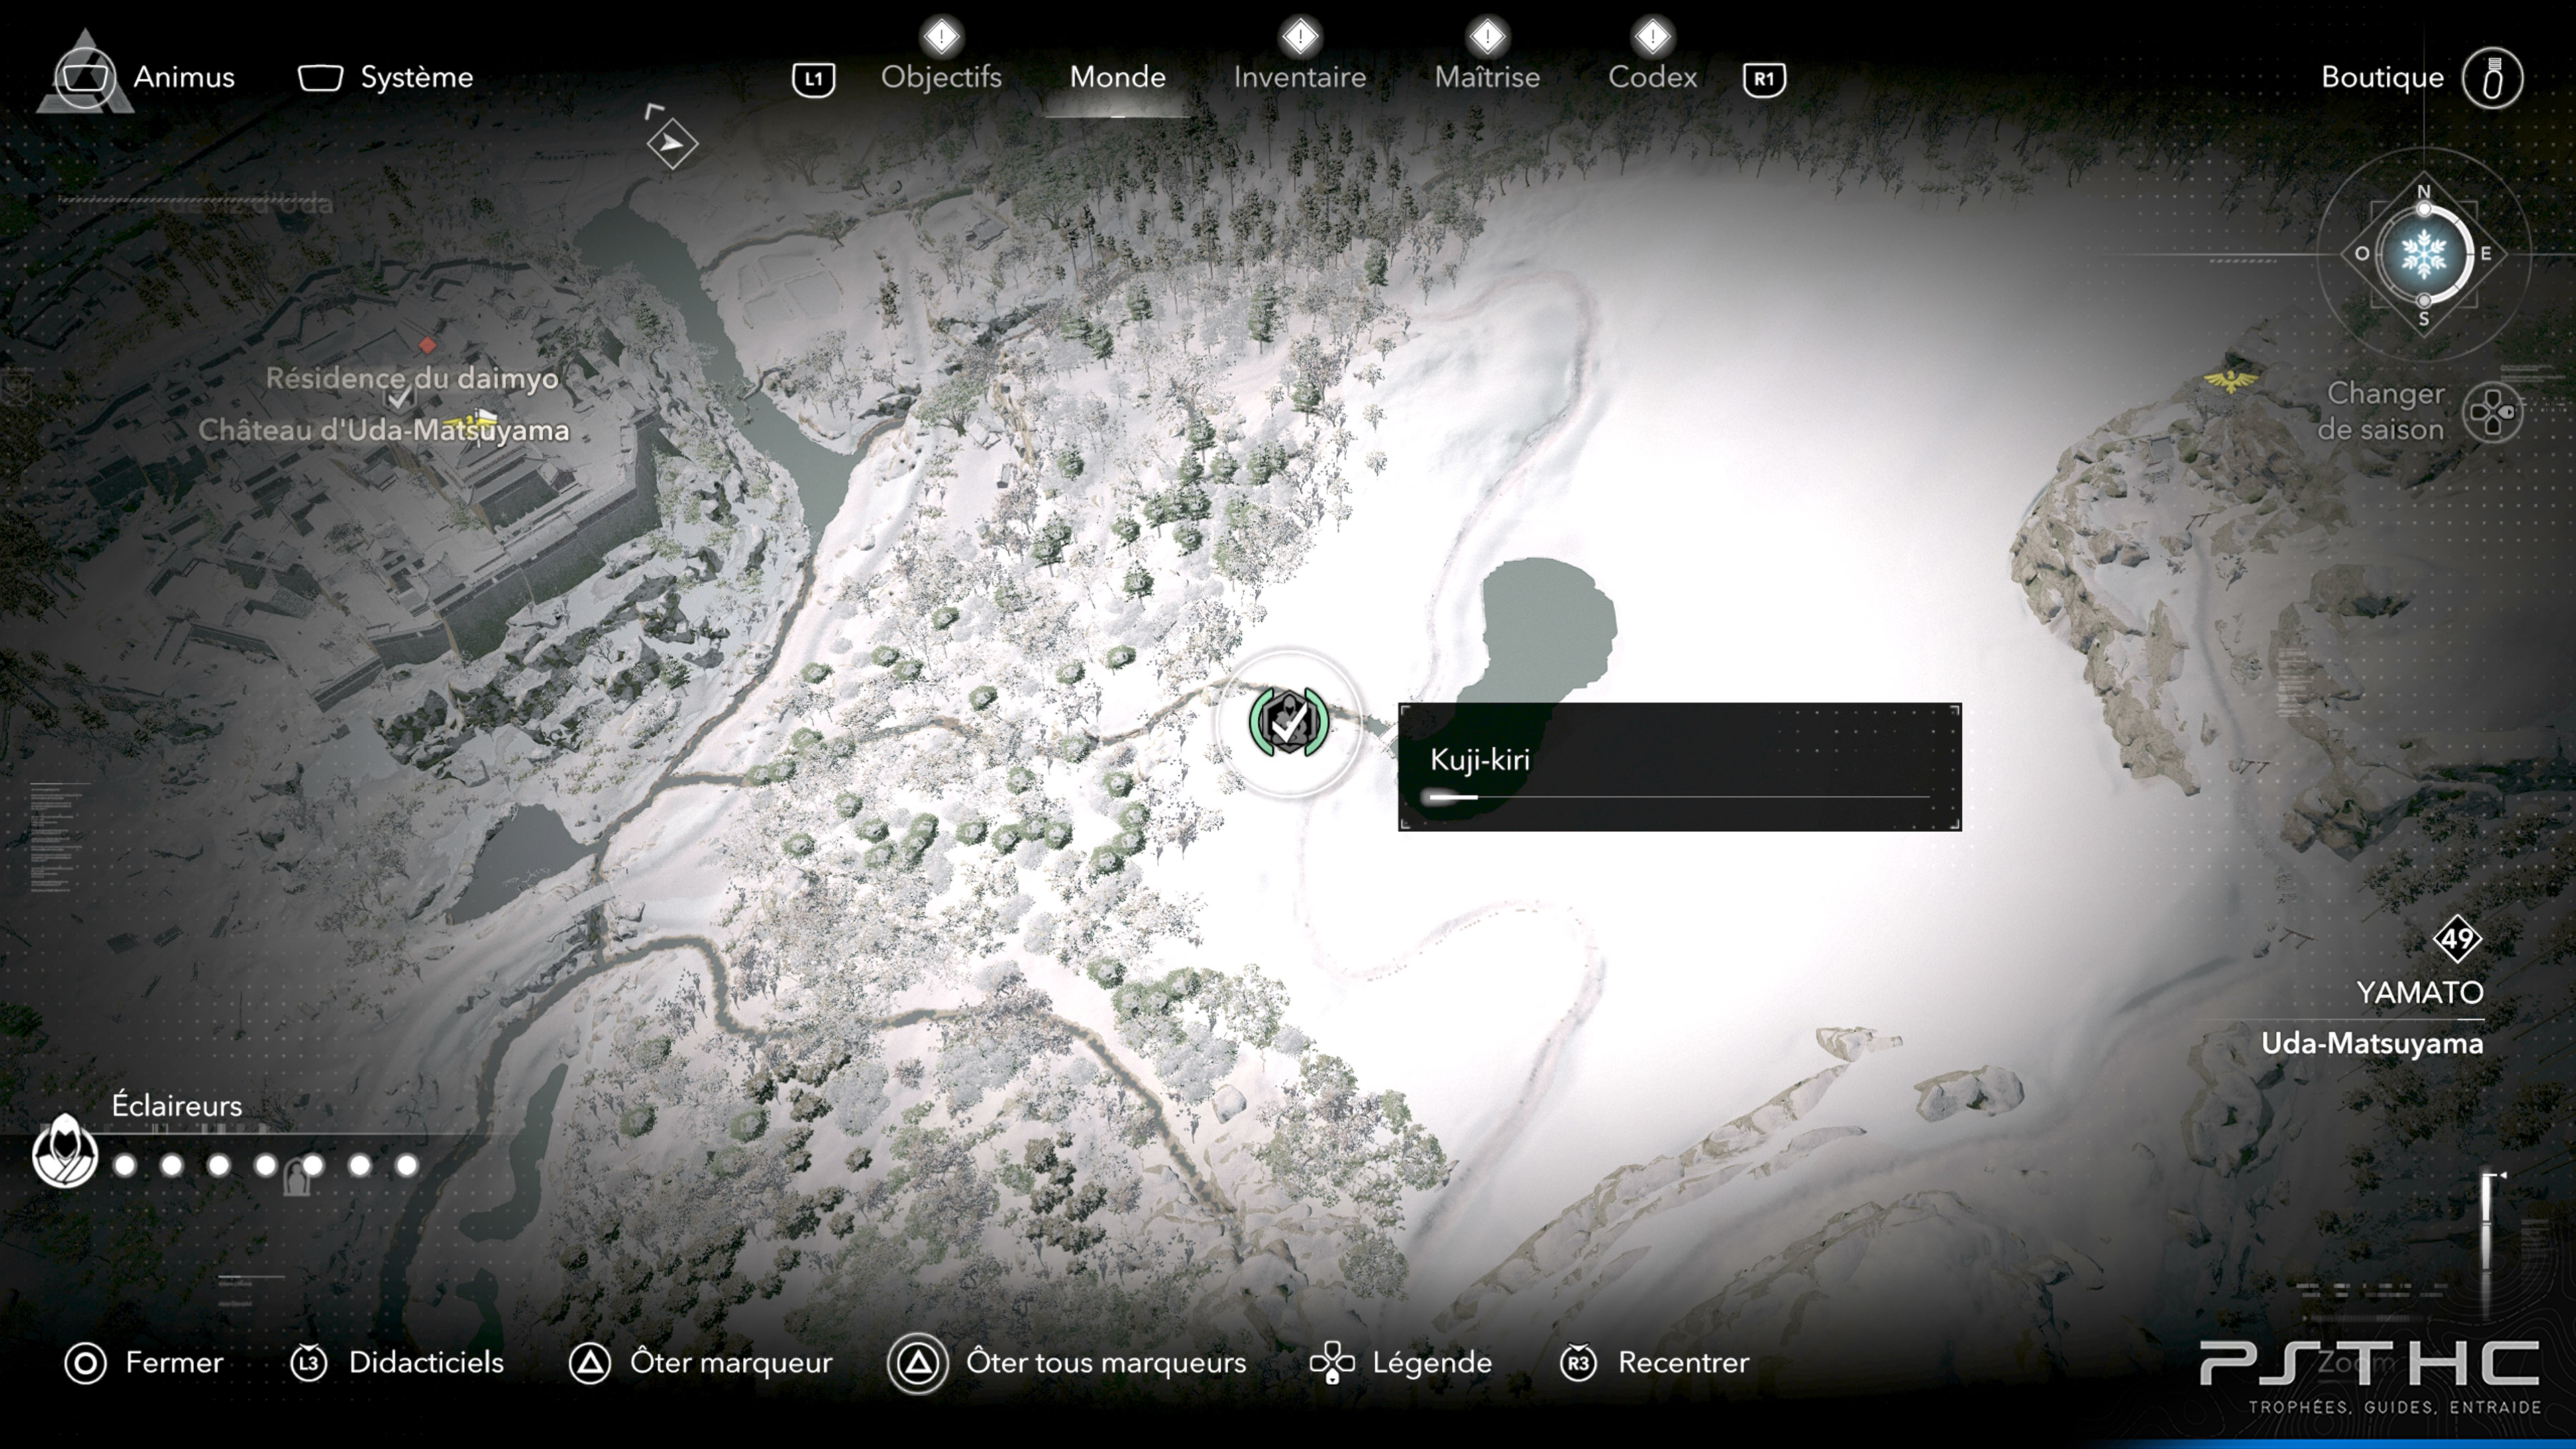Viewport: 2576px width, 1449px height.
Task: Go to the Maîtrise tab
Action: coord(1487,77)
